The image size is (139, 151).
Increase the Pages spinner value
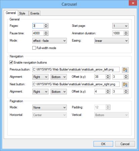click(46, 24)
